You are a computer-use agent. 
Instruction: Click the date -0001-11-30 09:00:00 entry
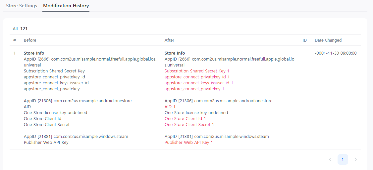[x=336, y=53]
